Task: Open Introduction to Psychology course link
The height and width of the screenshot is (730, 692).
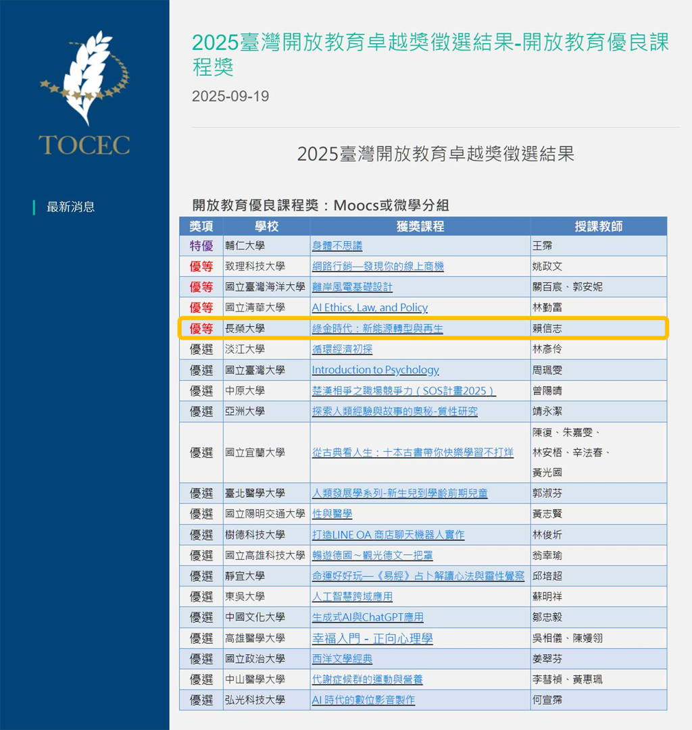Action: click(x=375, y=370)
